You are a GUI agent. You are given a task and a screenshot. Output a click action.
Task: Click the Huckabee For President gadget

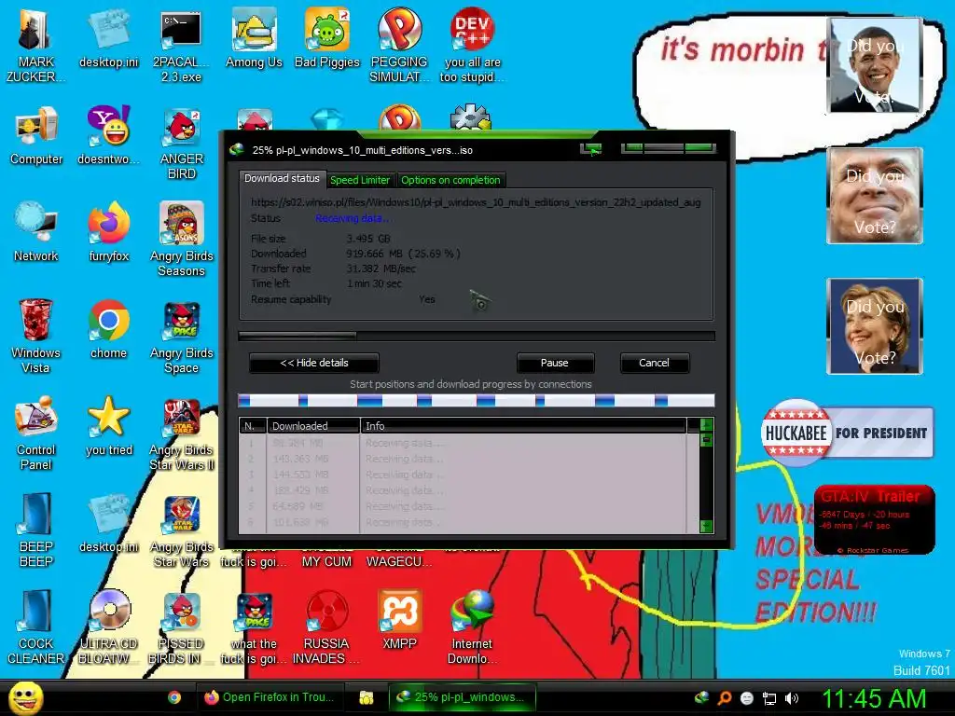click(847, 433)
